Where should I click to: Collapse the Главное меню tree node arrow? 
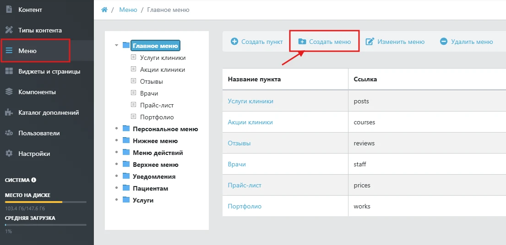click(116, 45)
